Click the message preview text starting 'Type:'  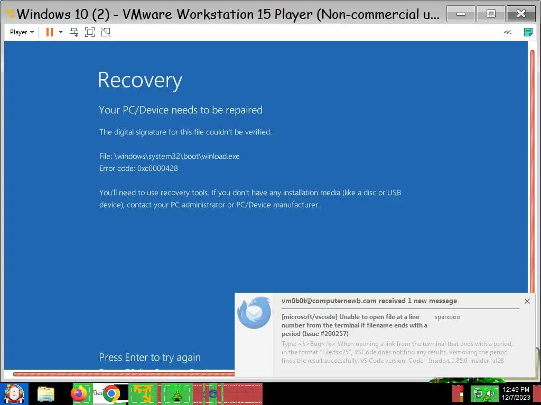coord(397,352)
